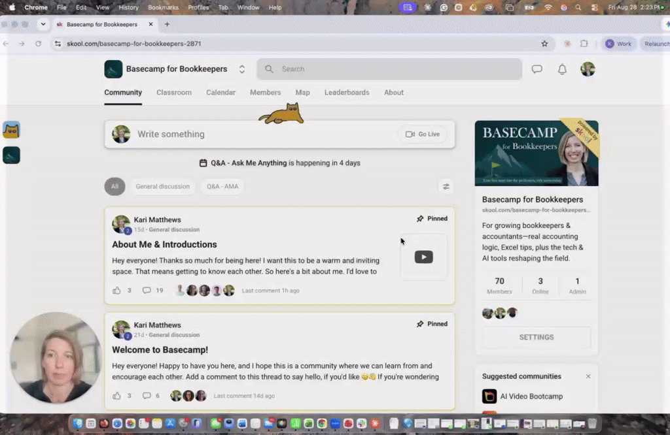Filter posts by General discussion
The height and width of the screenshot is (435, 670).
click(x=162, y=186)
